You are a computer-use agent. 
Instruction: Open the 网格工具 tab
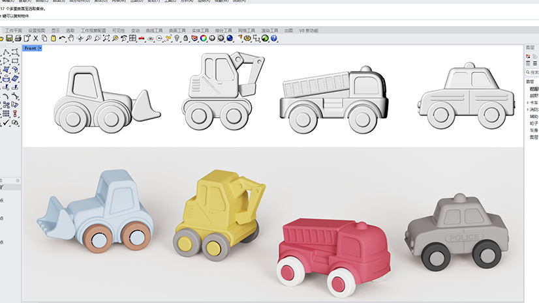[247, 31]
